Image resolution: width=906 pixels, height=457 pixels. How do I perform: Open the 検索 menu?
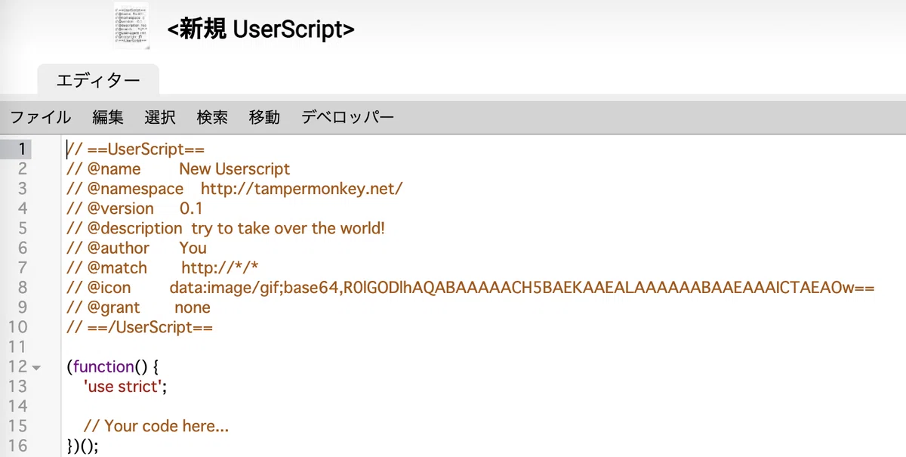(x=212, y=117)
